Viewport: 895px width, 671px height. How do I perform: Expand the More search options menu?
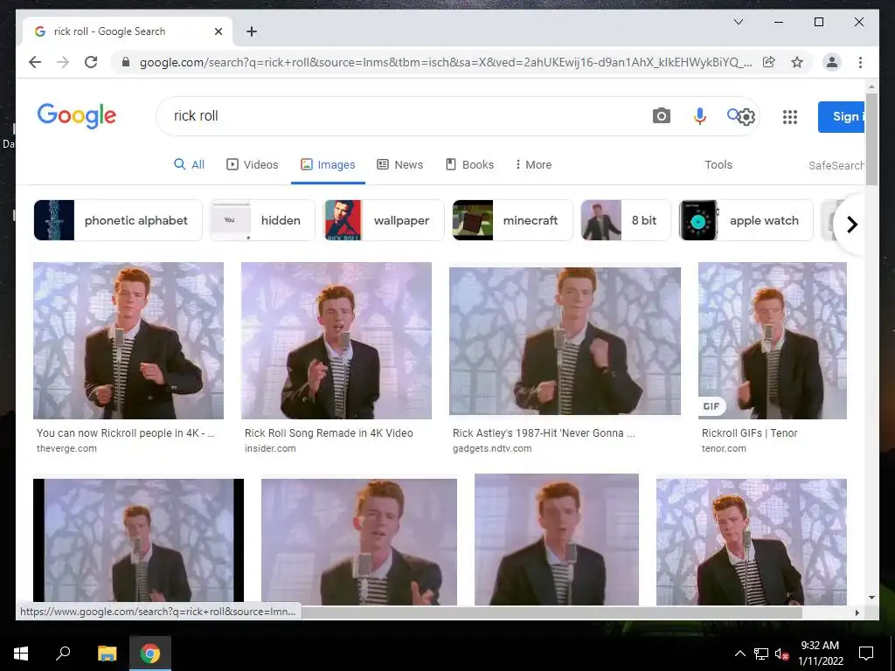[533, 164]
